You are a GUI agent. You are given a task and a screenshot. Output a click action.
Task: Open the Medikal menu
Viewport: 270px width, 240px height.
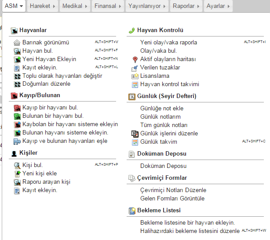pos(75,6)
